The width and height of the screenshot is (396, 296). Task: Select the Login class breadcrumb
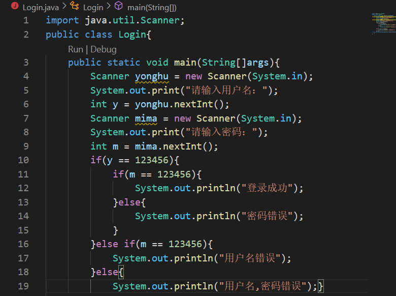(x=93, y=8)
